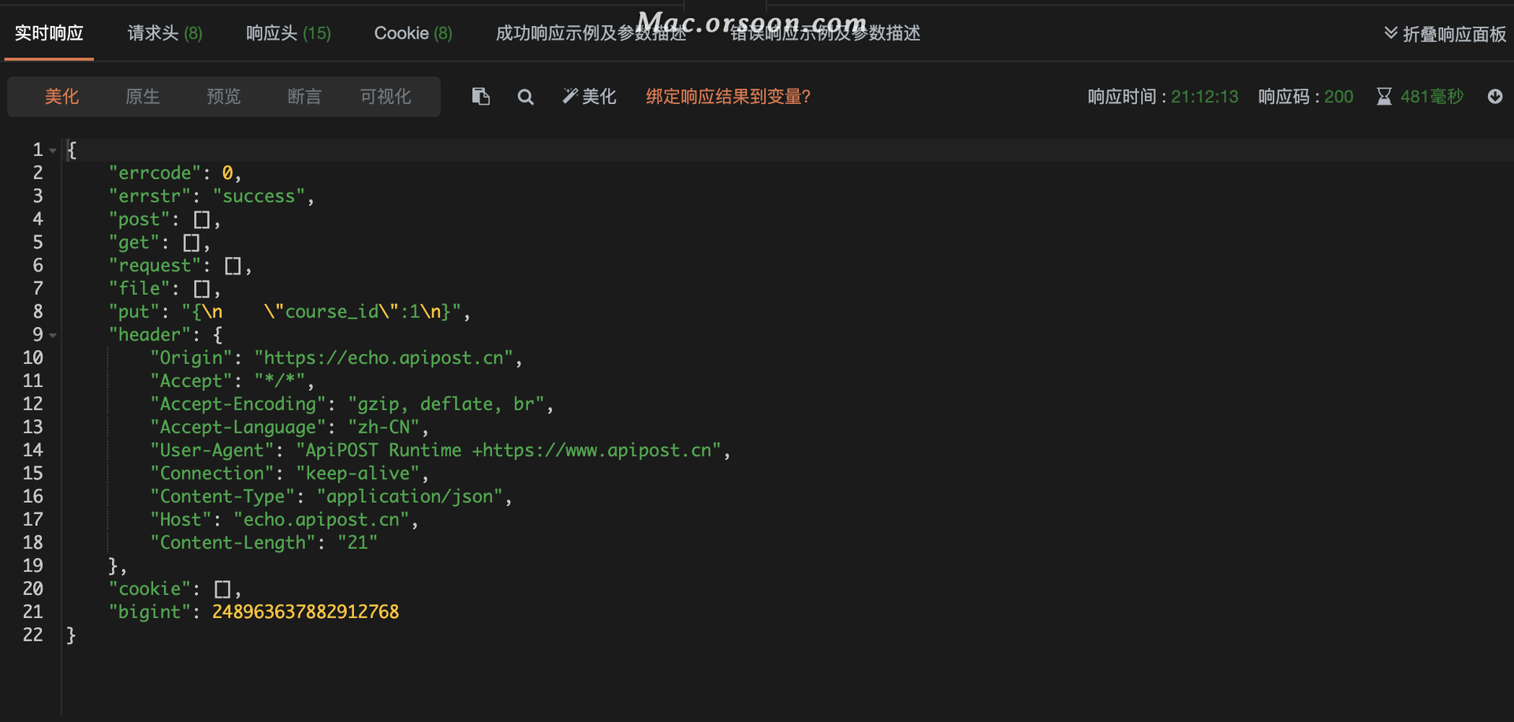
Task: Select the 美化 view mode
Action: point(62,96)
